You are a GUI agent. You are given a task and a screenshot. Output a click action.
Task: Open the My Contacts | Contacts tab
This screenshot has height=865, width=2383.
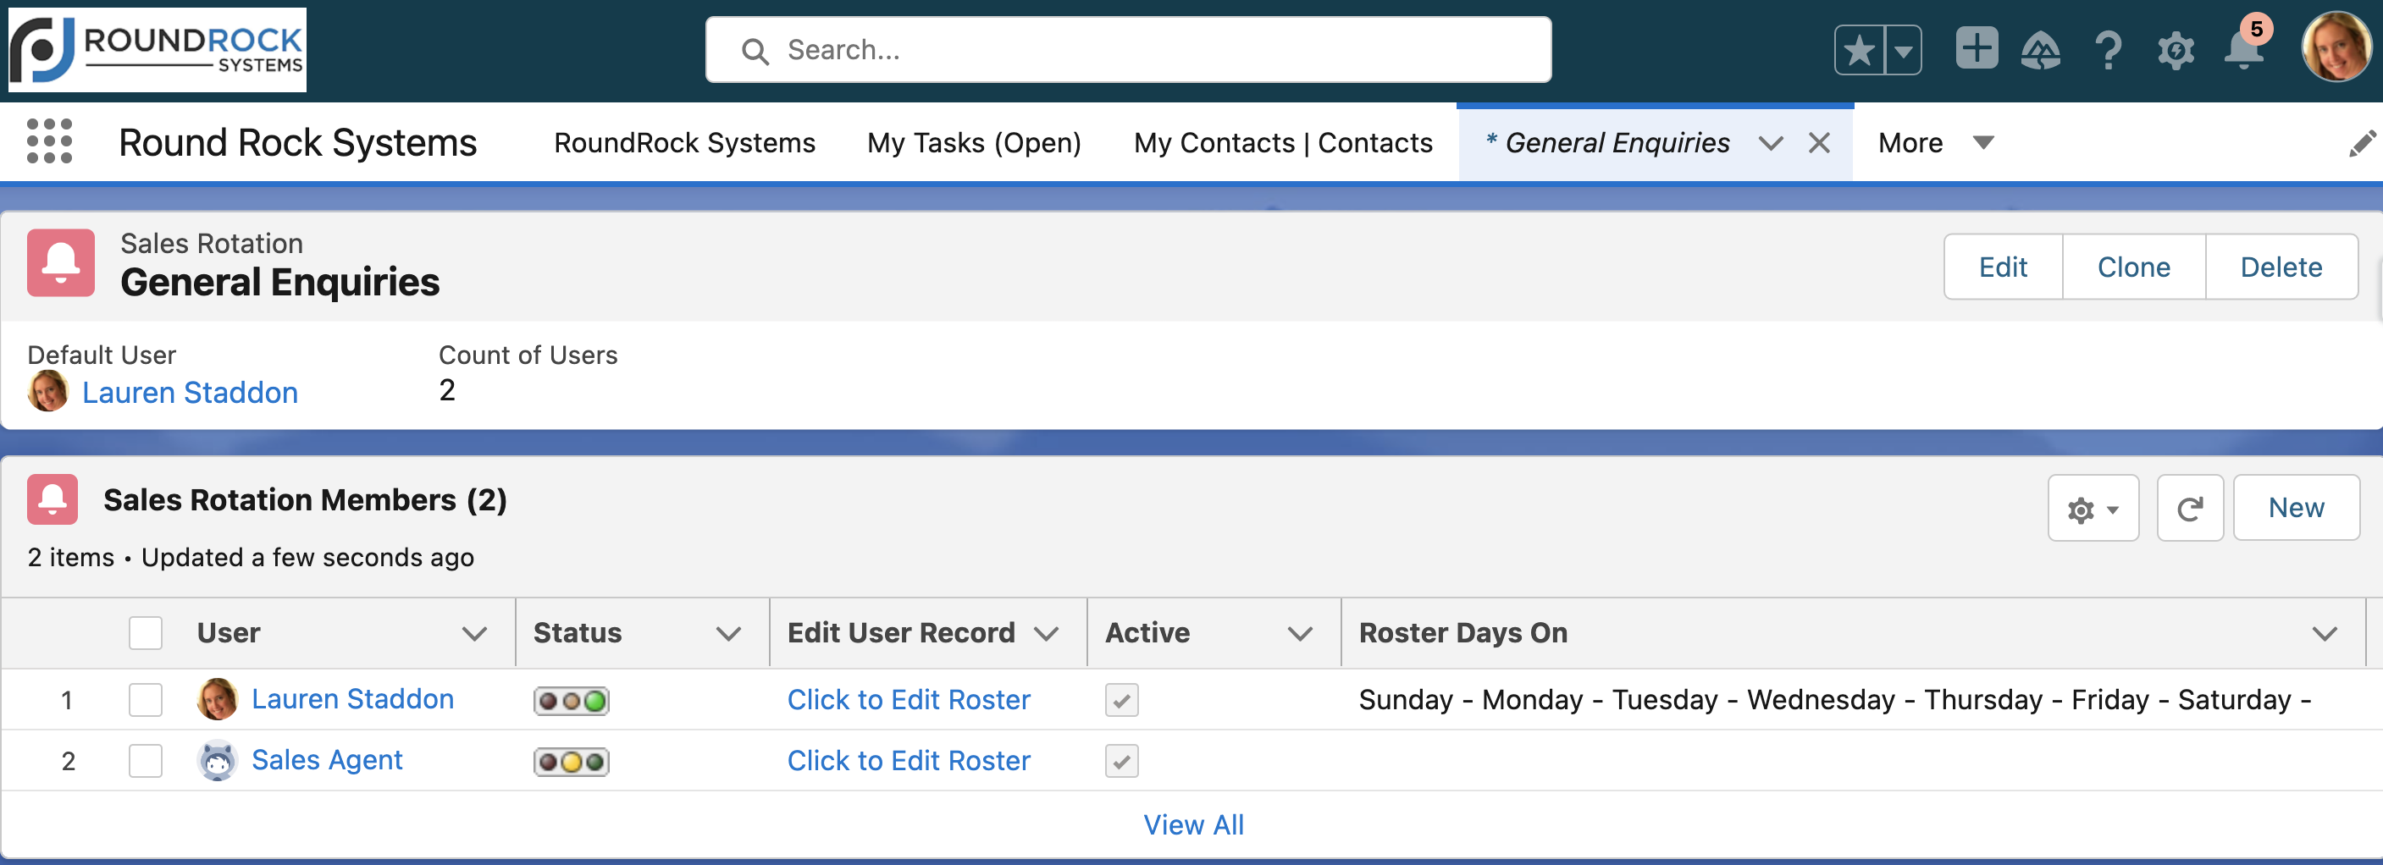(x=1282, y=142)
